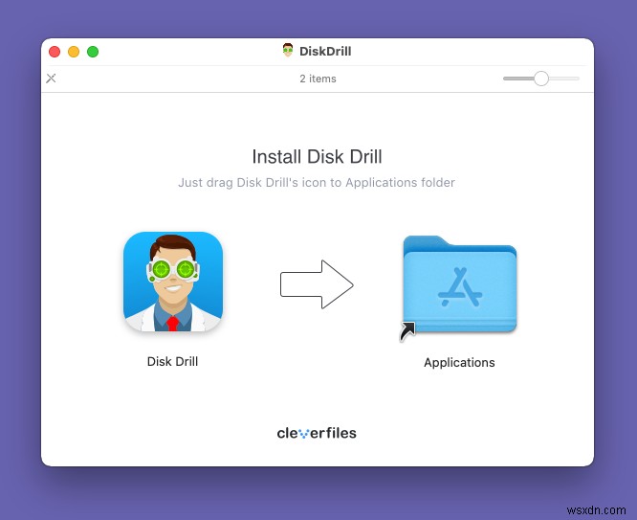Minimize the DiskDrill window
The width and height of the screenshot is (637, 520).
point(74,52)
